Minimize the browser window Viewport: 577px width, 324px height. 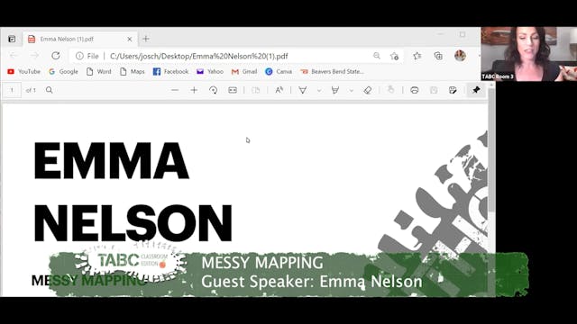tap(440, 34)
